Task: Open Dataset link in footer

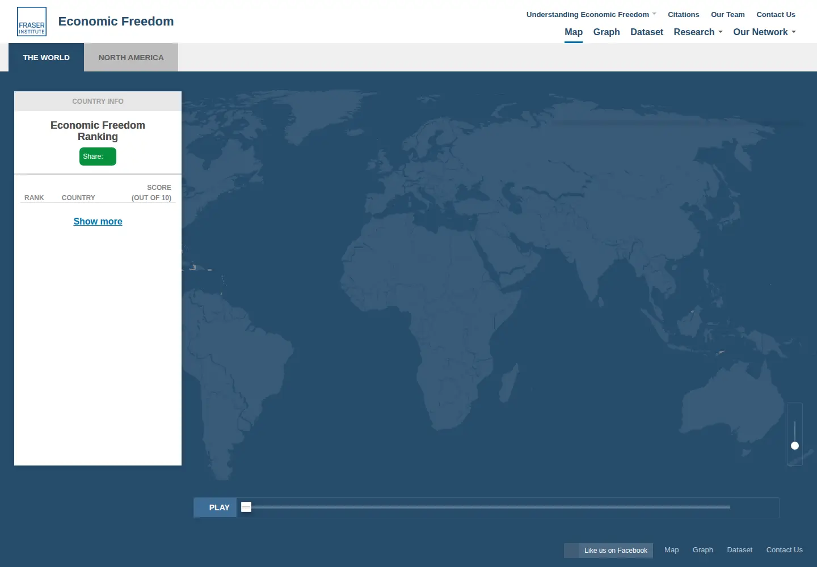Action: tap(739, 549)
